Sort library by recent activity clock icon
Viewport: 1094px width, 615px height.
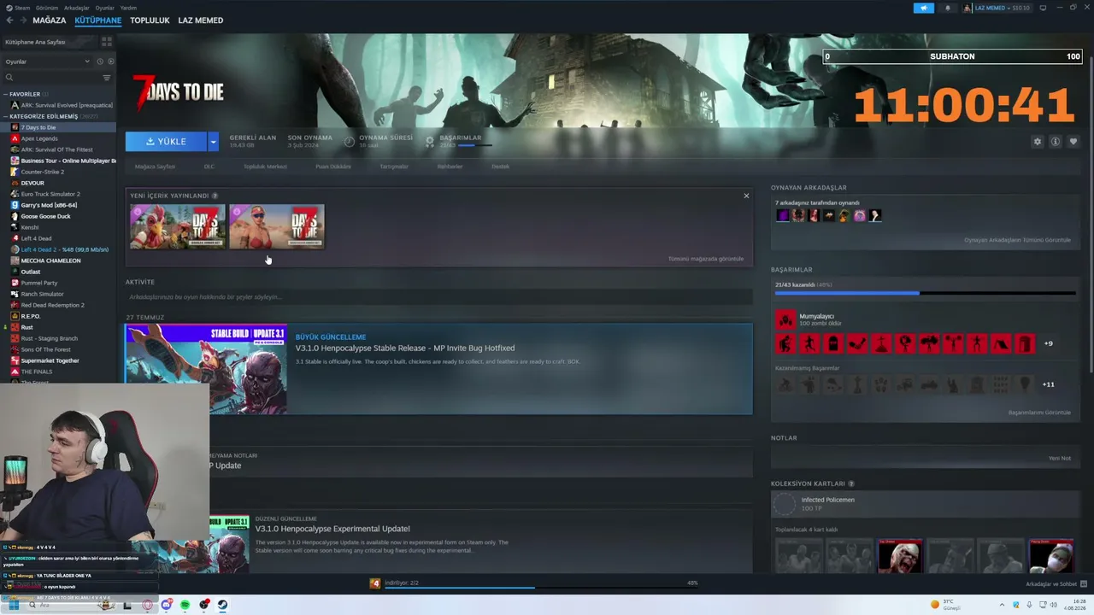[x=100, y=61]
